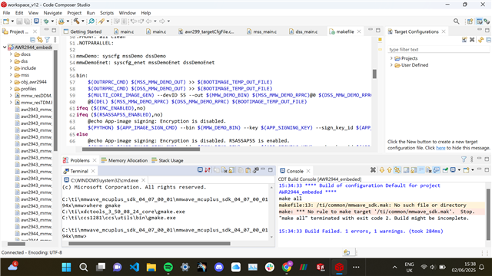Click the Flash rocket icon
The width and height of the screenshot is (492, 276).
pos(101,21)
